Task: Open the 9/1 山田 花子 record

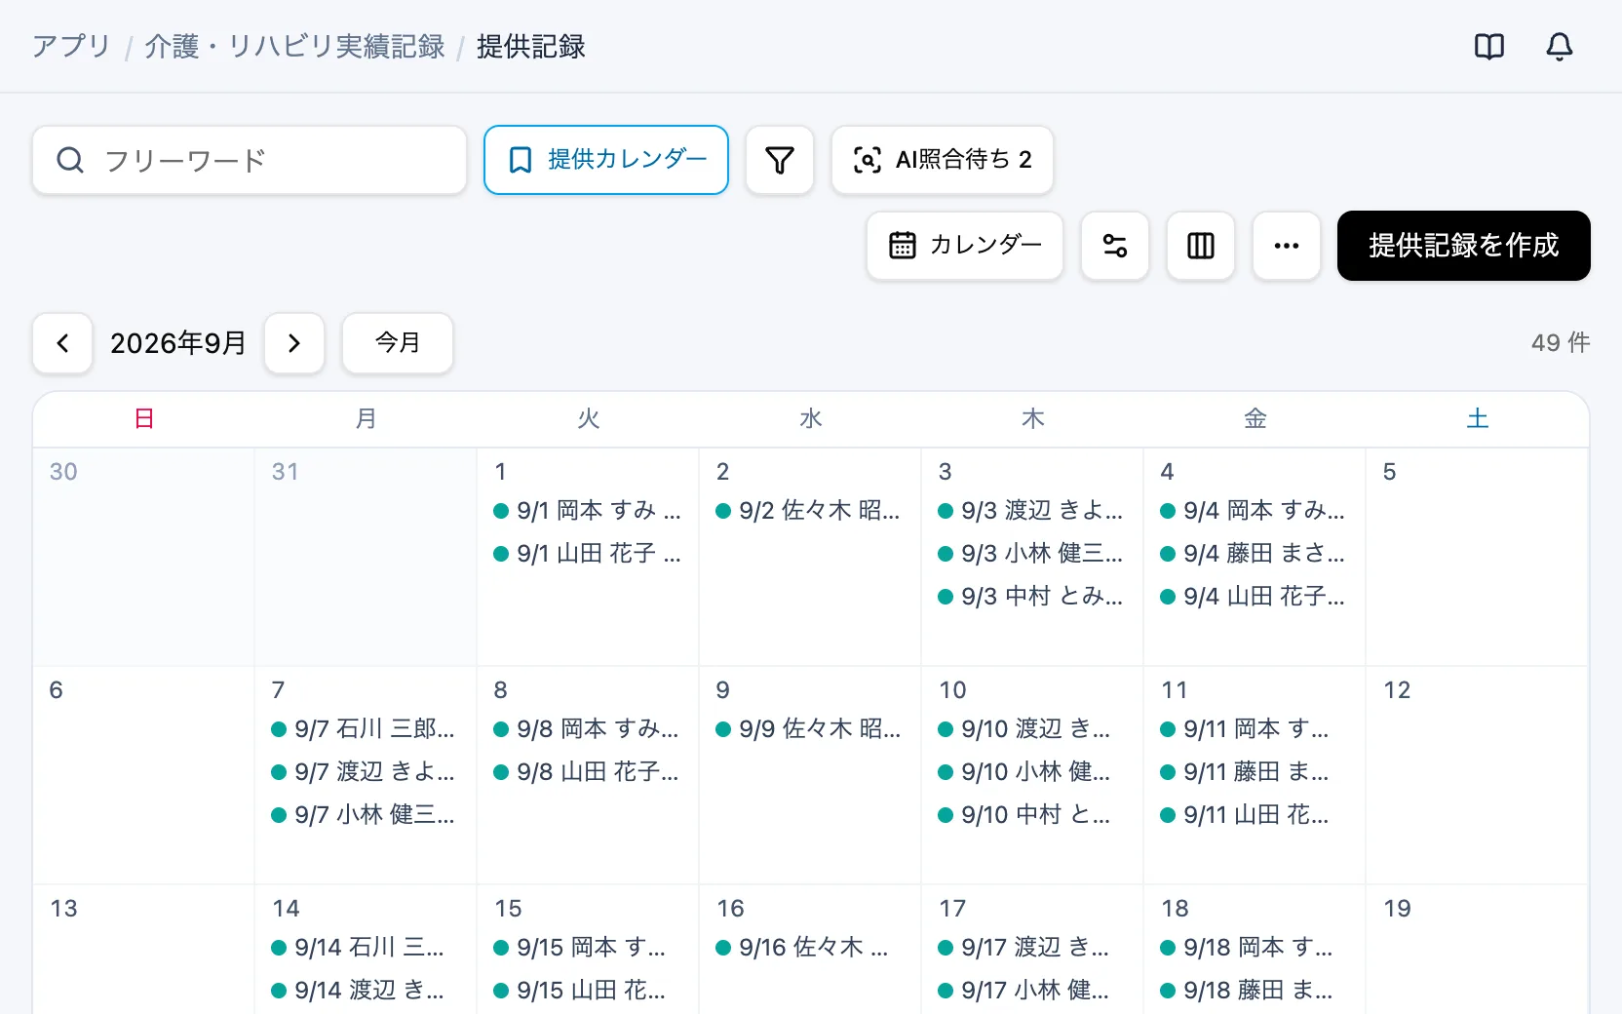Action: 588,554
